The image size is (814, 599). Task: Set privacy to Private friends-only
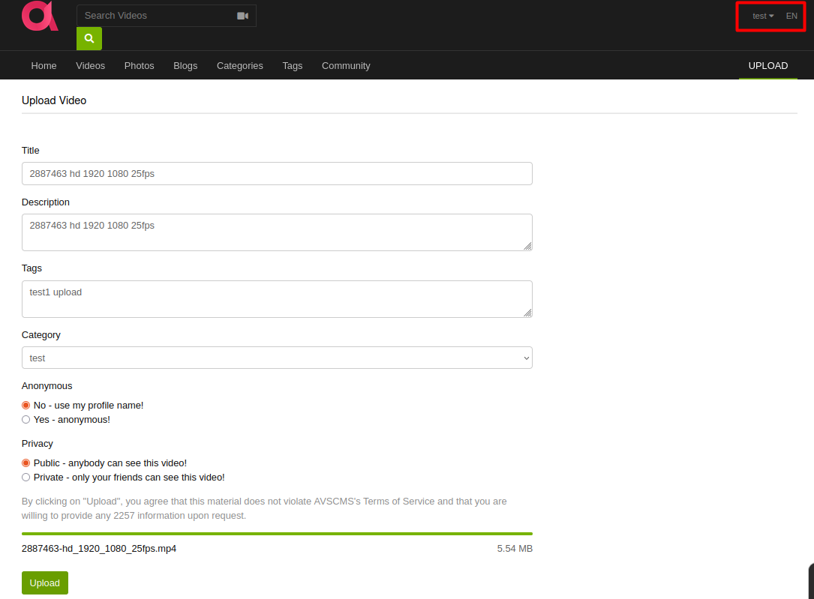26,477
